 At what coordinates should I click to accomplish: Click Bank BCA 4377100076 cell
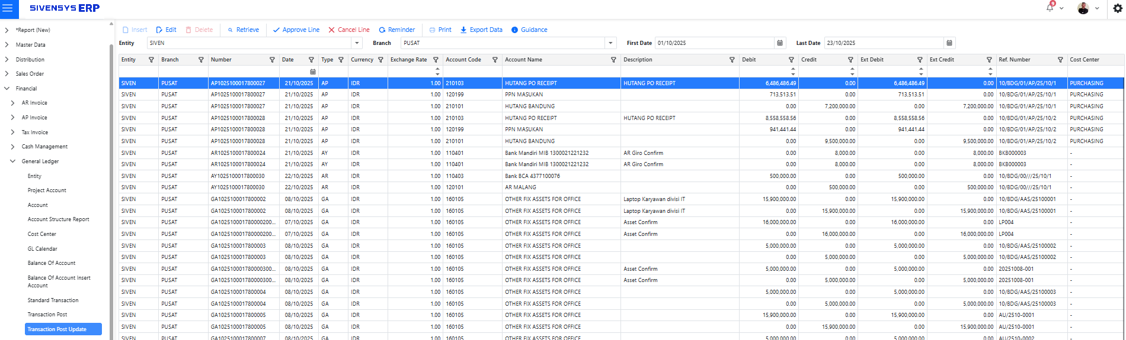(561, 176)
